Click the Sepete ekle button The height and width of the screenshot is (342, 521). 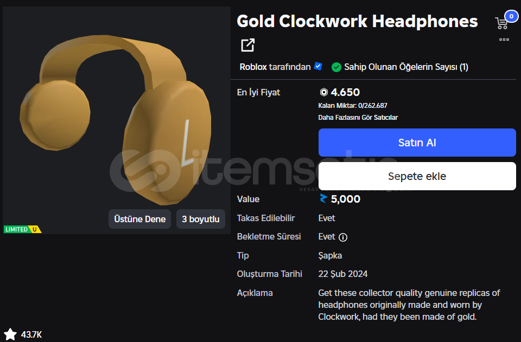(x=417, y=176)
